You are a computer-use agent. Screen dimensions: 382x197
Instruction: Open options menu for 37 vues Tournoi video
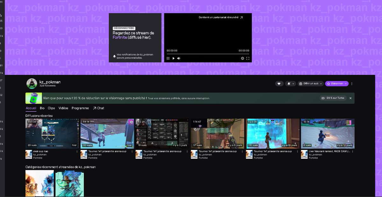242,152
